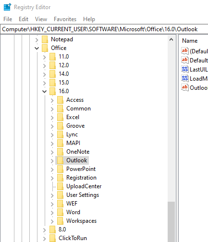
Task: Expand the Notepad key
Action: pos(37,39)
